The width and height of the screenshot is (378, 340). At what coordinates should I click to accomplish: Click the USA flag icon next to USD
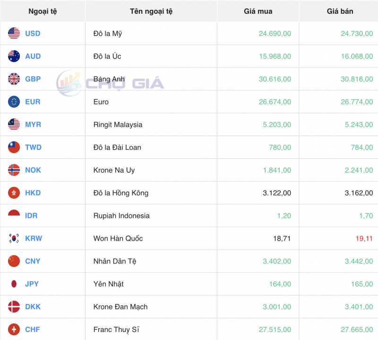coord(13,33)
